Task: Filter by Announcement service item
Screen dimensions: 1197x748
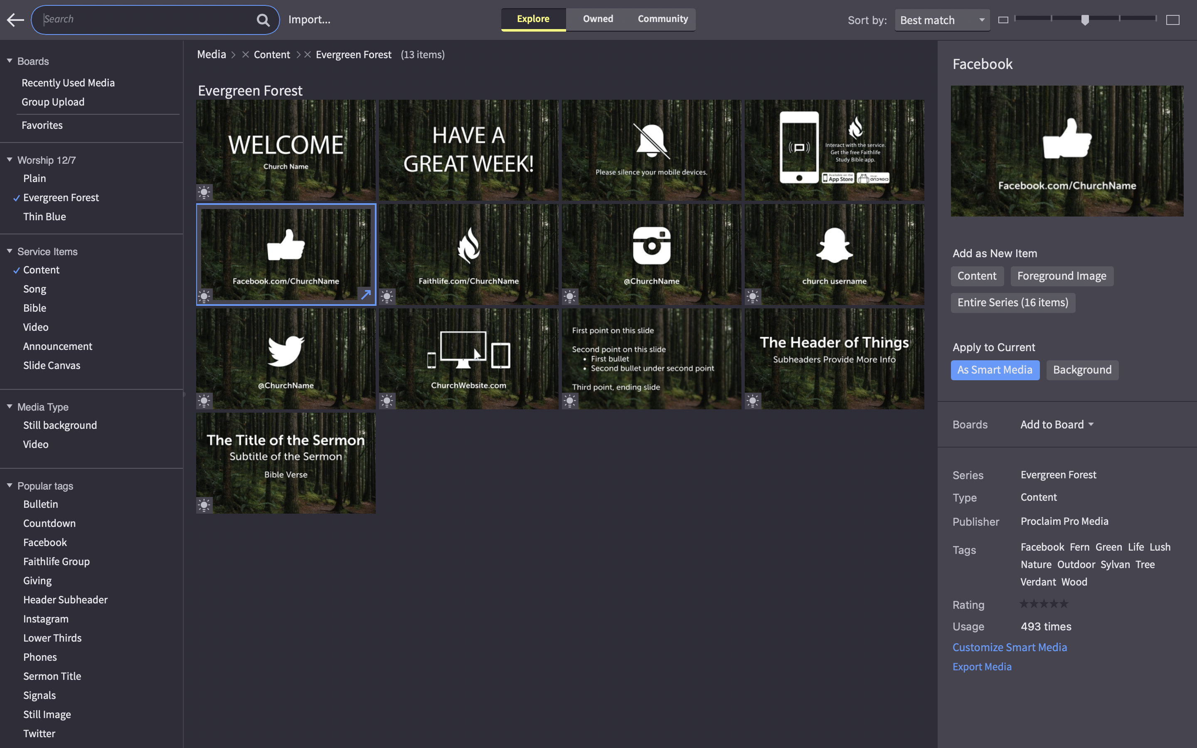Action: tap(57, 346)
